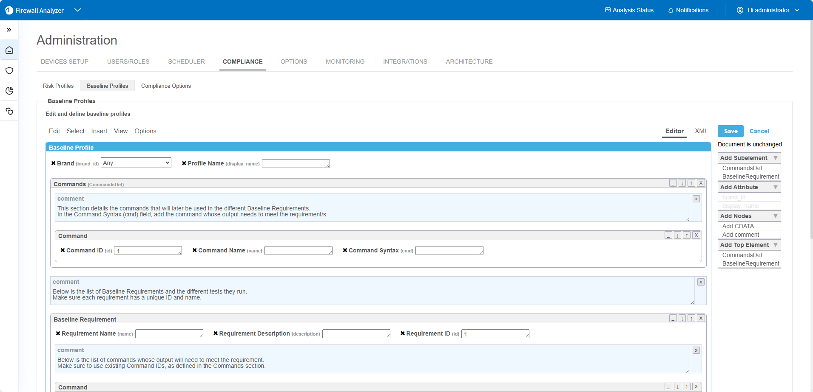Move the Commands section down
The height and width of the screenshot is (392, 813).
pos(682,183)
